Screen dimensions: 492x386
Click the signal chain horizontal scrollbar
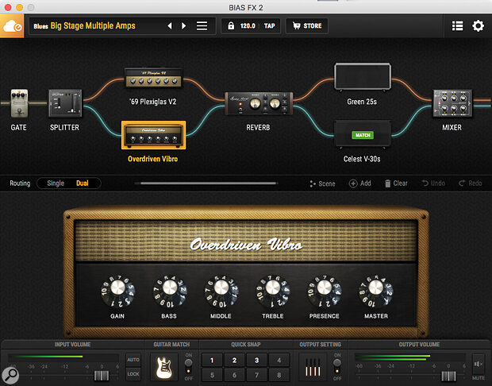coord(209,183)
